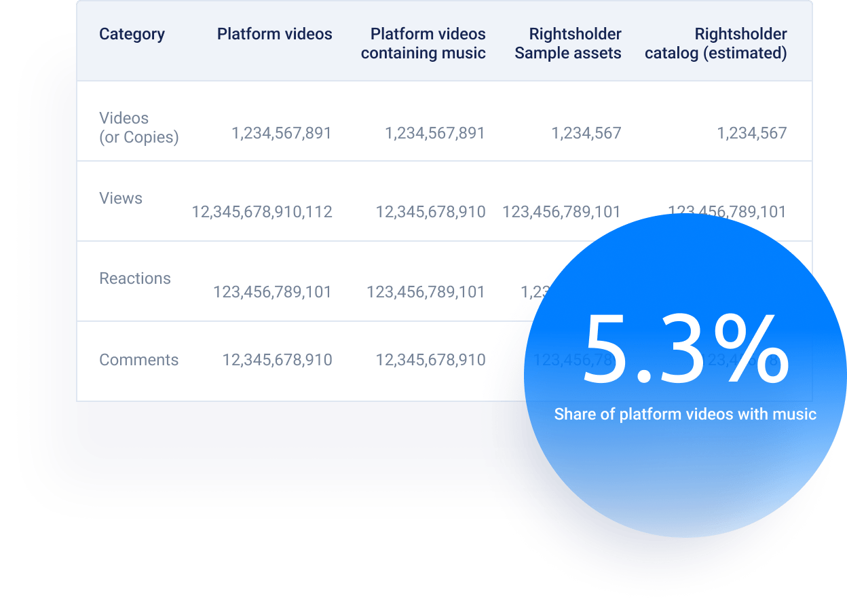Screen dimensions: 847x607
Task: Select the Reactions row label
Action: (x=135, y=278)
